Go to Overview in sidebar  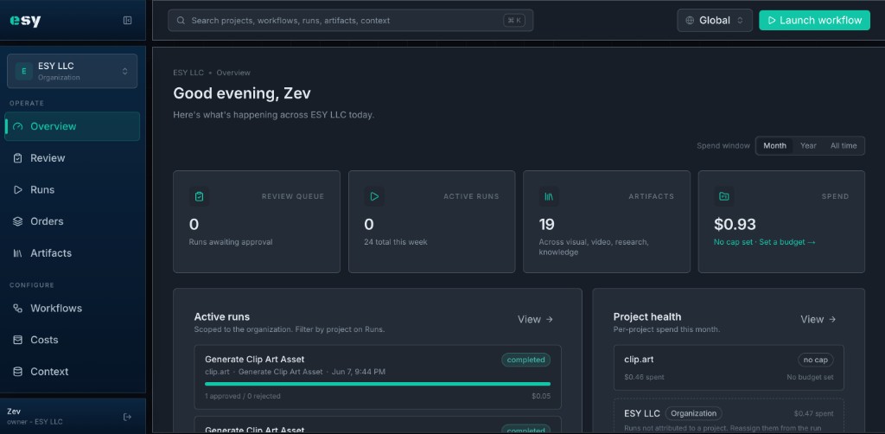(73, 126)
